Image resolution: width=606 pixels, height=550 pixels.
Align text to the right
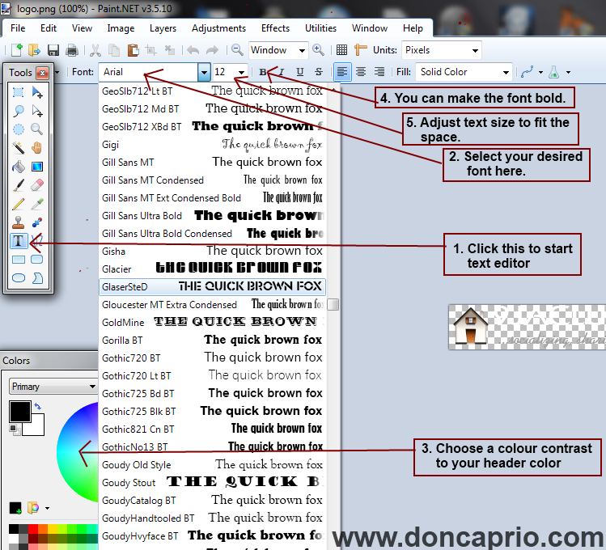point(379,72)
